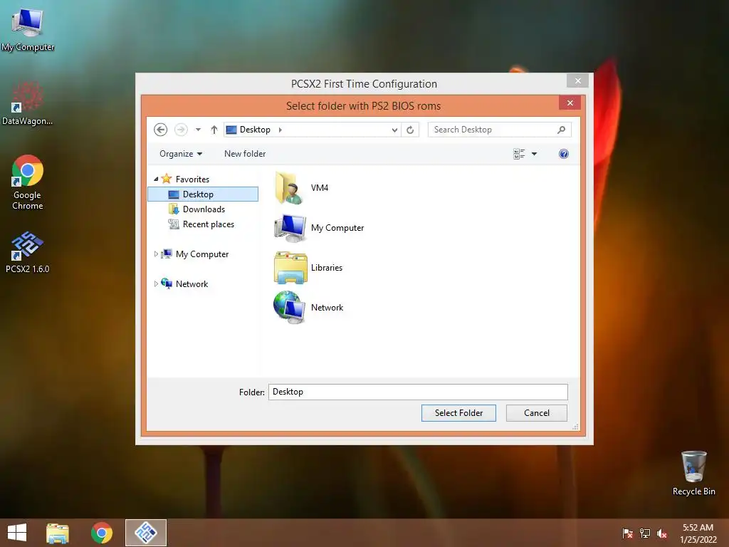Screen dimensions: 729x547
Task: Open the taskbar clock showing 5:52 AM
Action: coord(698,533)
